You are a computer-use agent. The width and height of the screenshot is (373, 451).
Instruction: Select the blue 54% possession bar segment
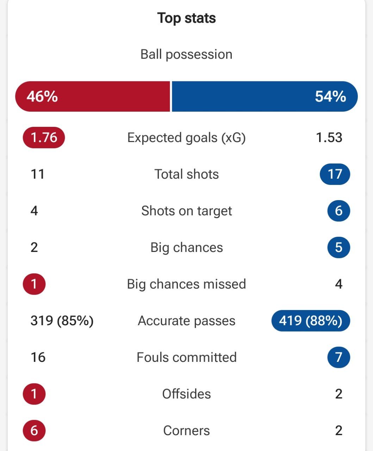[x=265, y=97]
